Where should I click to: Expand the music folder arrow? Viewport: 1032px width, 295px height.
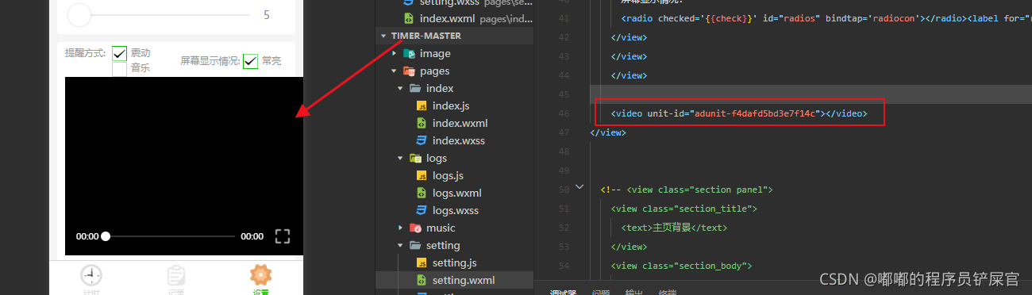click(401, 228)
